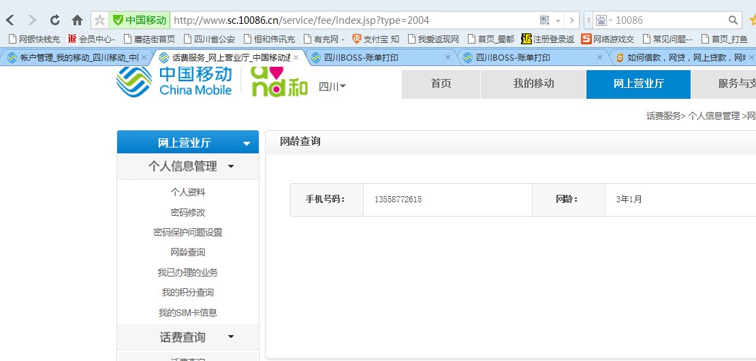Image resolution: width=756 pixels, height=361 pixels.
Task: Click the 网龄查询 panel heading
Action: click(300, 142)
